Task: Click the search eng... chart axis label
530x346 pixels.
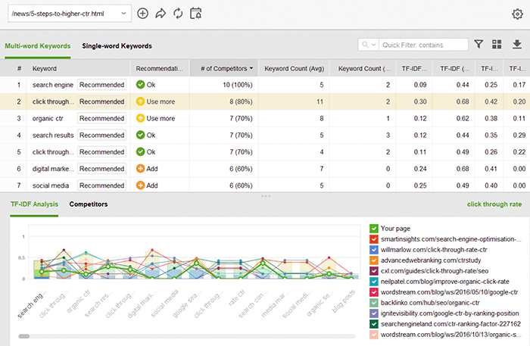Action: click(x=32, y=305)
